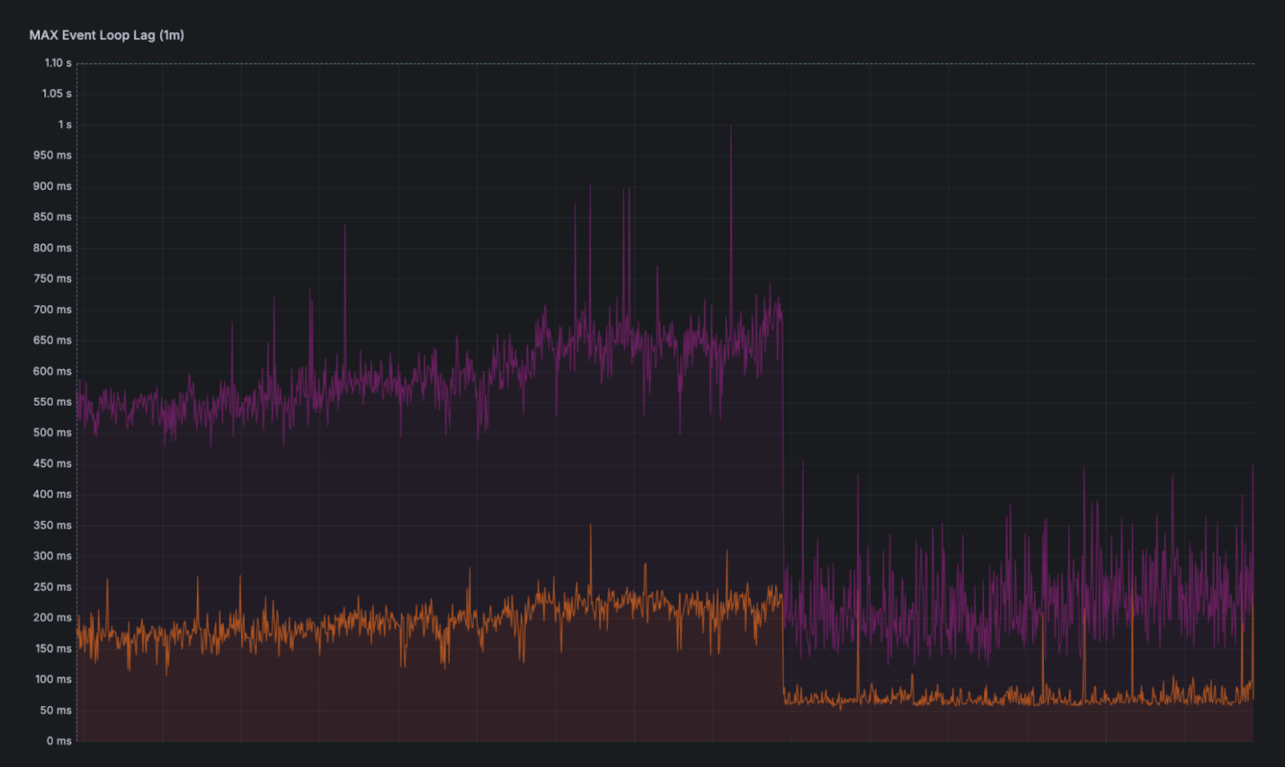Click the 1 s y-axis label

[x=64, y=124]
